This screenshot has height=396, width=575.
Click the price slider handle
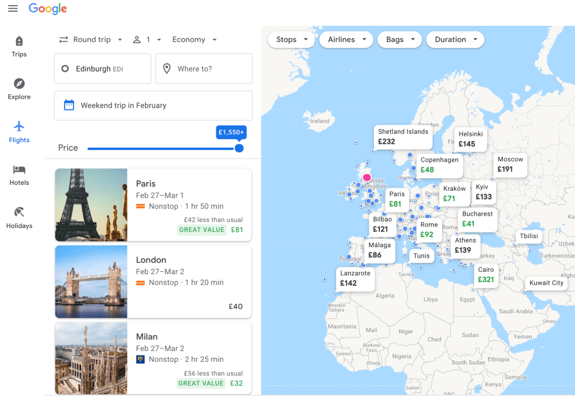(x=239, y=148)
